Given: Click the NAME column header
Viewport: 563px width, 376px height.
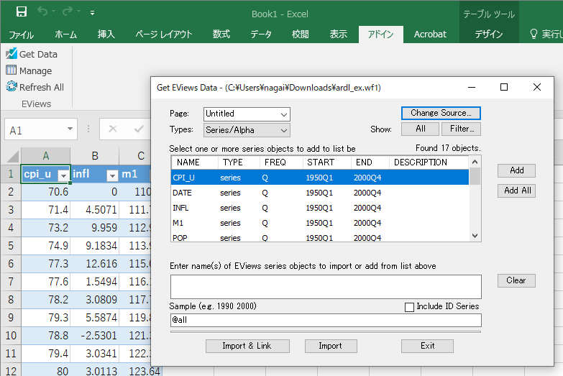Looking at the screenshot, I should coord(195,162).
